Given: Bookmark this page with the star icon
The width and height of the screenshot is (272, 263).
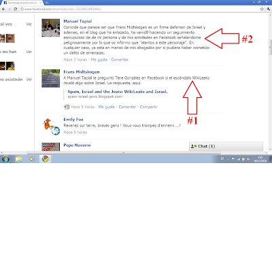Looking at the screenshot, I should coord(262,9).
